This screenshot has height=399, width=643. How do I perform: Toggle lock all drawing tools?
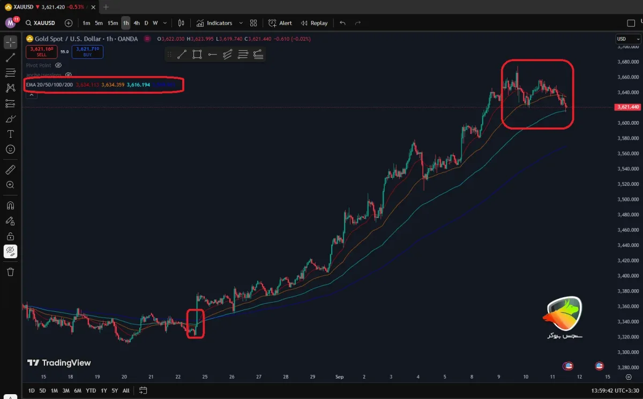(10, 236)
